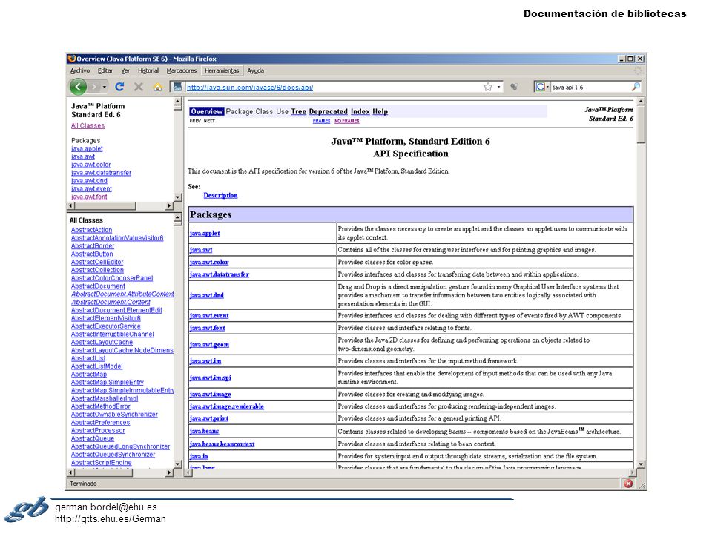Open the Ayuda menu

[255, 71]
